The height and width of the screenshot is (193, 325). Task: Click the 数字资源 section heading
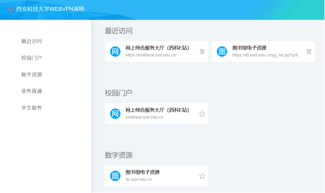click(119, 155)
